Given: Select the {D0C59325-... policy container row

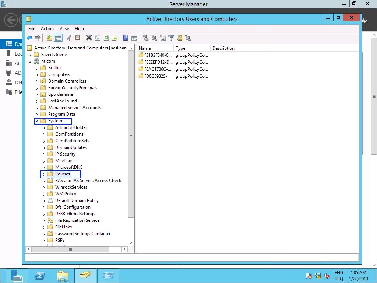Looking at the screenshot, I should tap(173, 76).
